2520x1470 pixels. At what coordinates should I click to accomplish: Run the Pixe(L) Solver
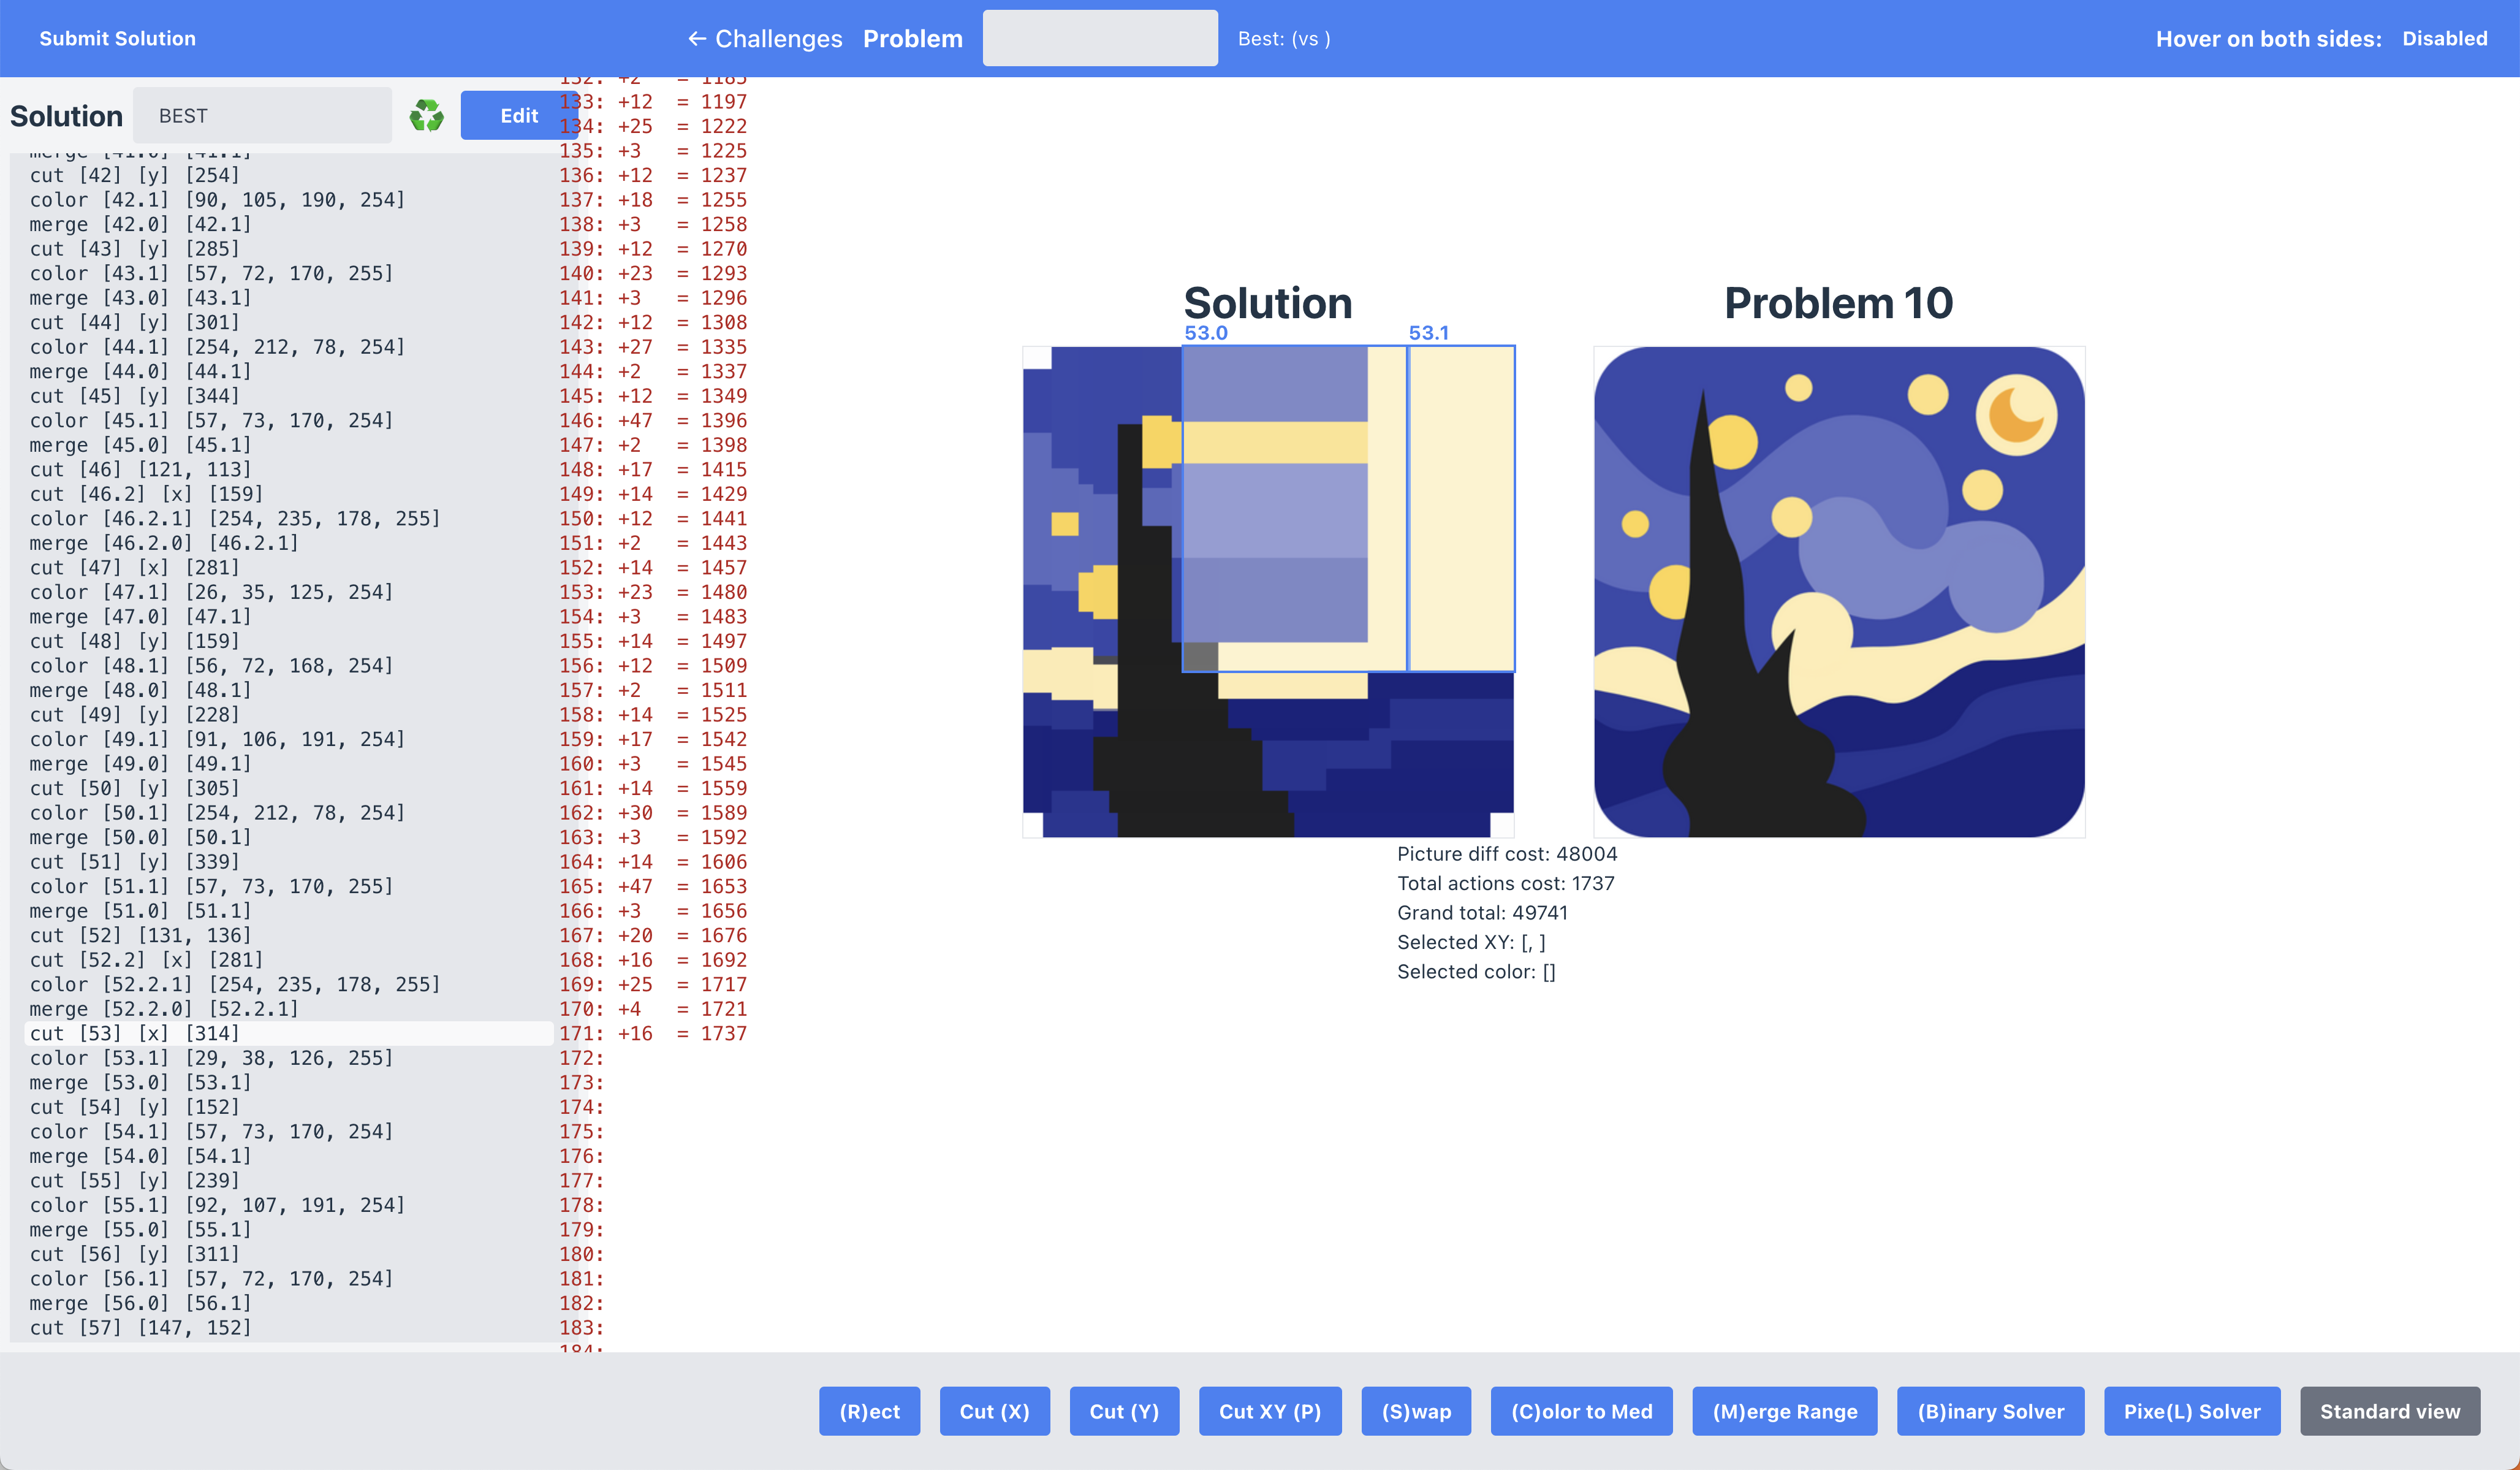click(2192, 1411)
